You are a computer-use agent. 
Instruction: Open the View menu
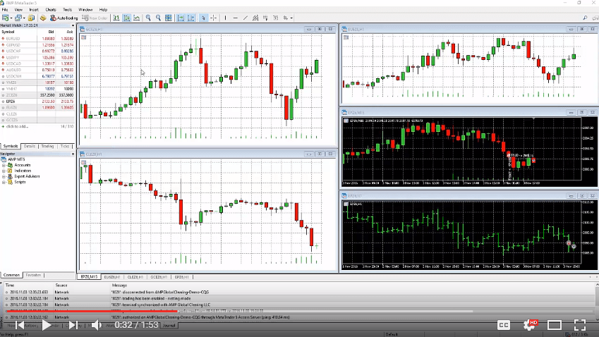point(18,10)
